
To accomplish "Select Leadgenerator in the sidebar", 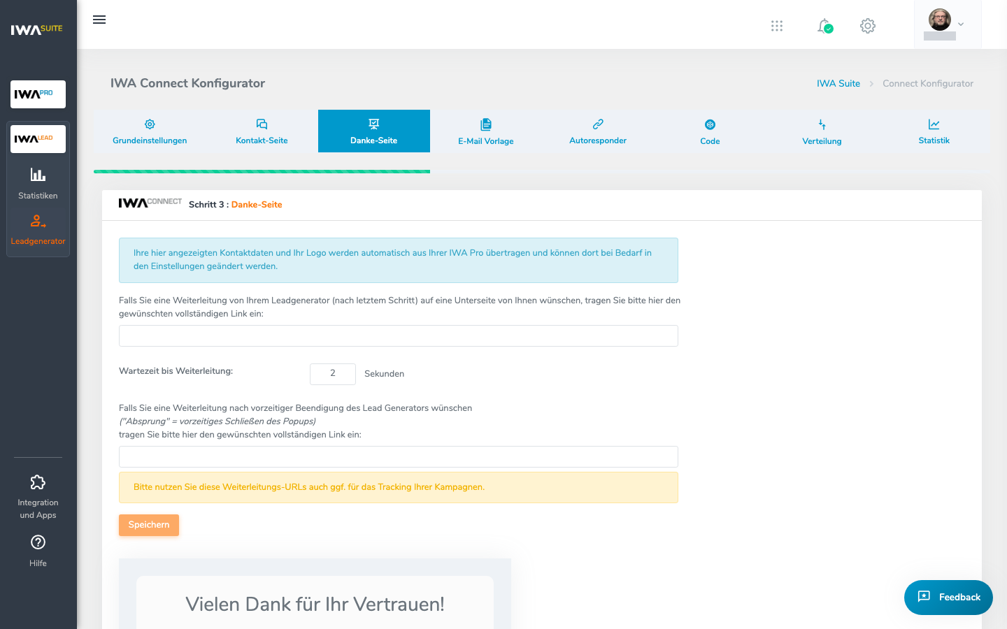I will click(x=38, y=231).
